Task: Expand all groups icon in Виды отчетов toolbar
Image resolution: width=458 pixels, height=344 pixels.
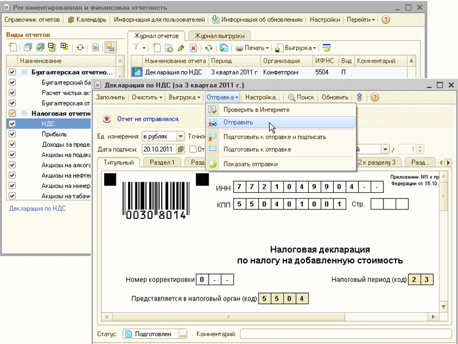Action: click(64, 47)
